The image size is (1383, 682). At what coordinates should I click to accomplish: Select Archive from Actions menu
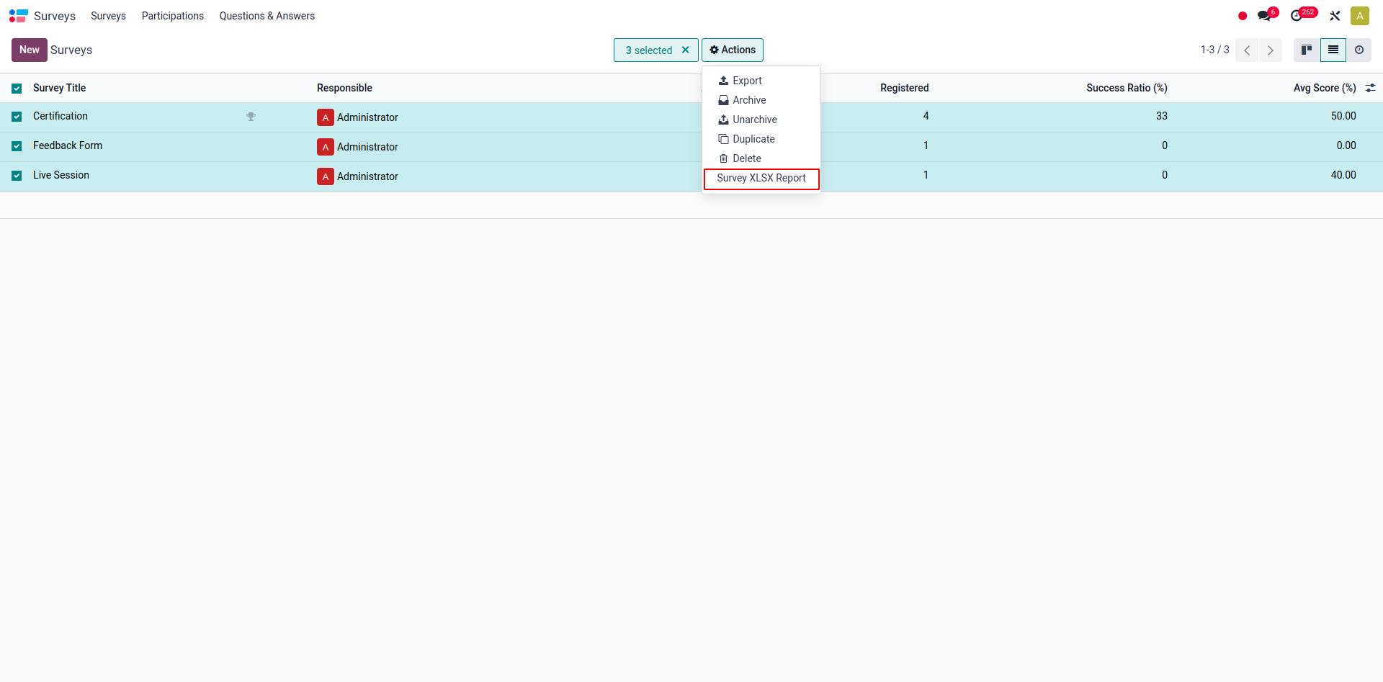pyautogui.click(x=761, y=100)
